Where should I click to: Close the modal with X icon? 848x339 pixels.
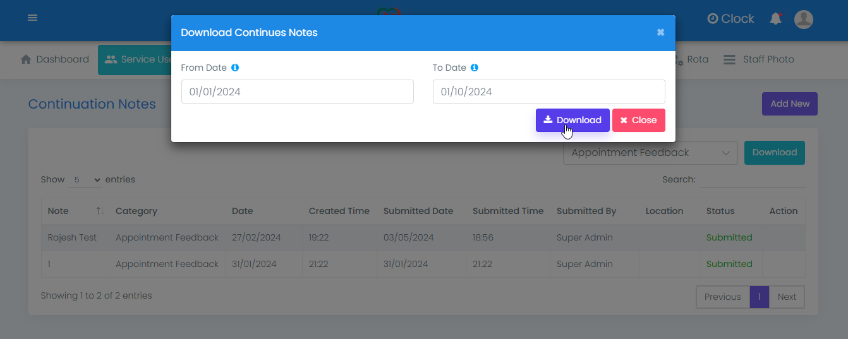coord(660,32)
